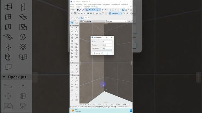Open the scale 1:100 dropdown
The height and width of the screenshot is (113, 202).
[x=129, y=105]
